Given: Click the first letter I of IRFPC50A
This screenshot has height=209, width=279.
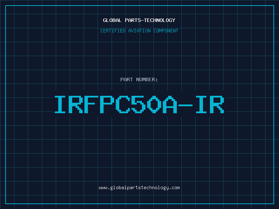Looking at the screenshot, I should [60, 104].
